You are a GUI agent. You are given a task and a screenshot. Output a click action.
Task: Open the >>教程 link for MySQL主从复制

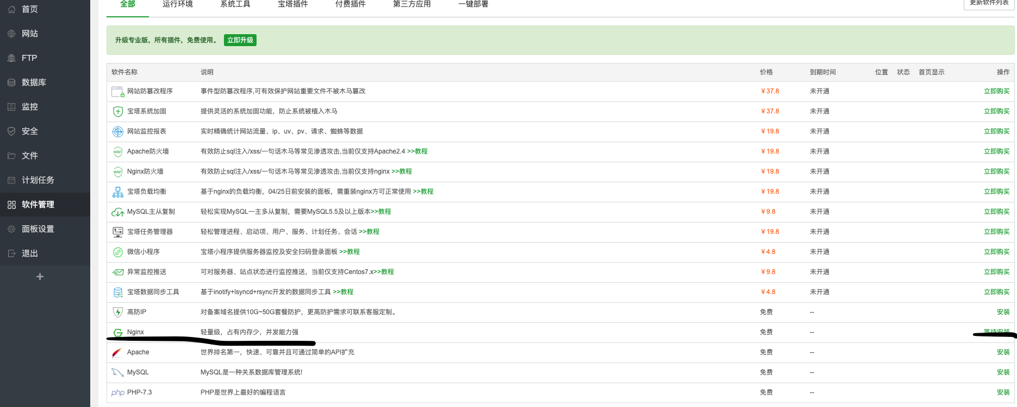[x=381, y=212]
